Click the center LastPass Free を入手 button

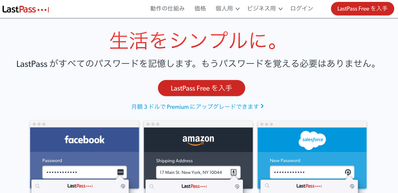tap(202, 88)
